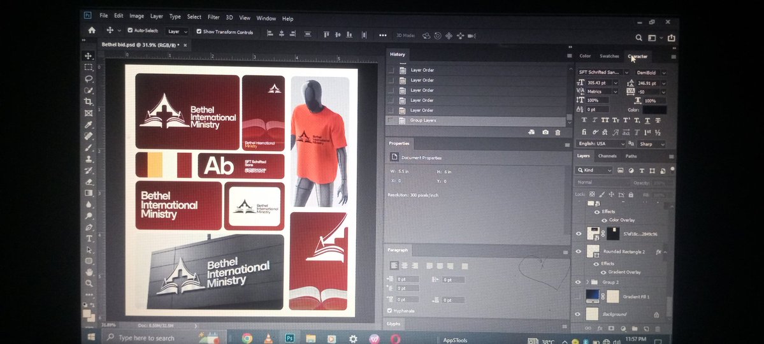Open the English: USA language dropdown
Viewport: 764px width, 344px height.
pyautogui.click(x=601, y=144)
